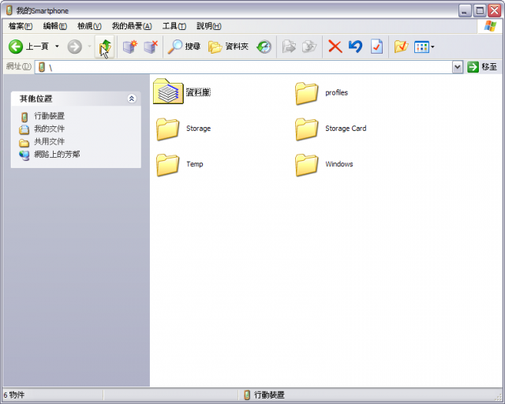Click the Folder Options icon with checkmark
505x404 pixels.
[401, 47]
